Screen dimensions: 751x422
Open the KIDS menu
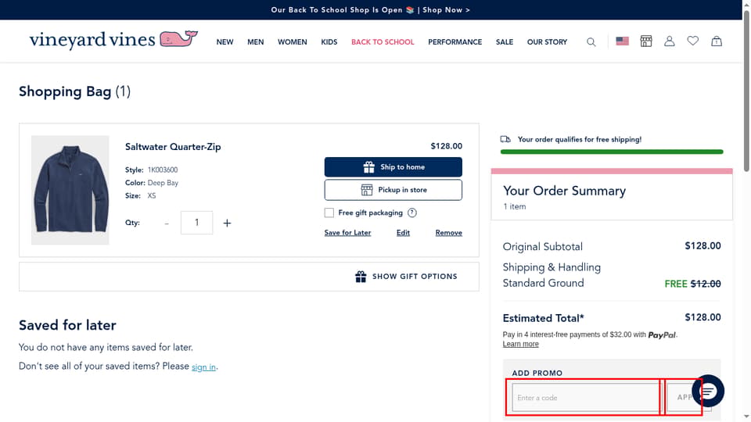[x=329, y=42]
